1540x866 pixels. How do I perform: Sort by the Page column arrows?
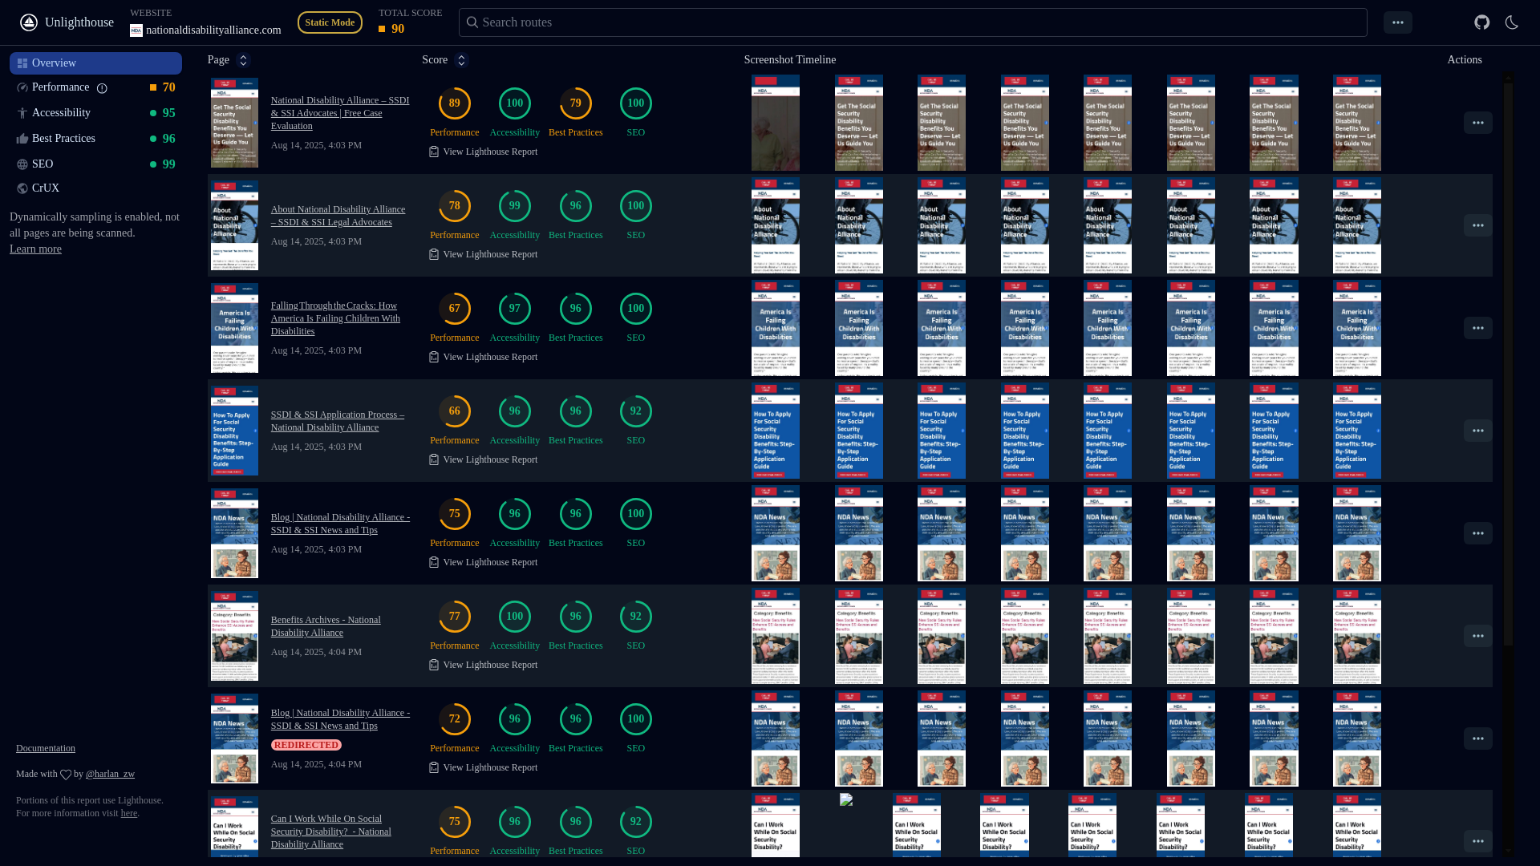pyautogui.click(x=243, y=60)
